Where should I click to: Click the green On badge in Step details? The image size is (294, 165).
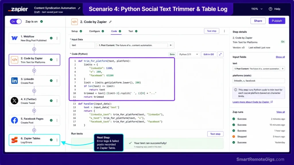tap(283, 42)
